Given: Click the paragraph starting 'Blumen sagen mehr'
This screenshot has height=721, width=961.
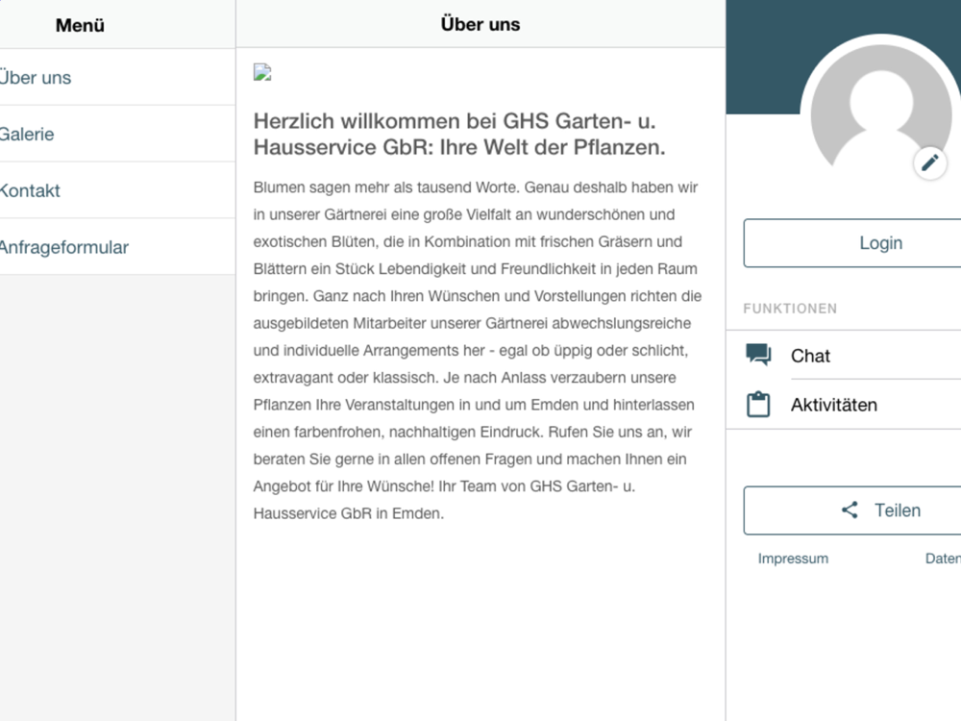Looking at the screenshot, I should tap(478, 351).
